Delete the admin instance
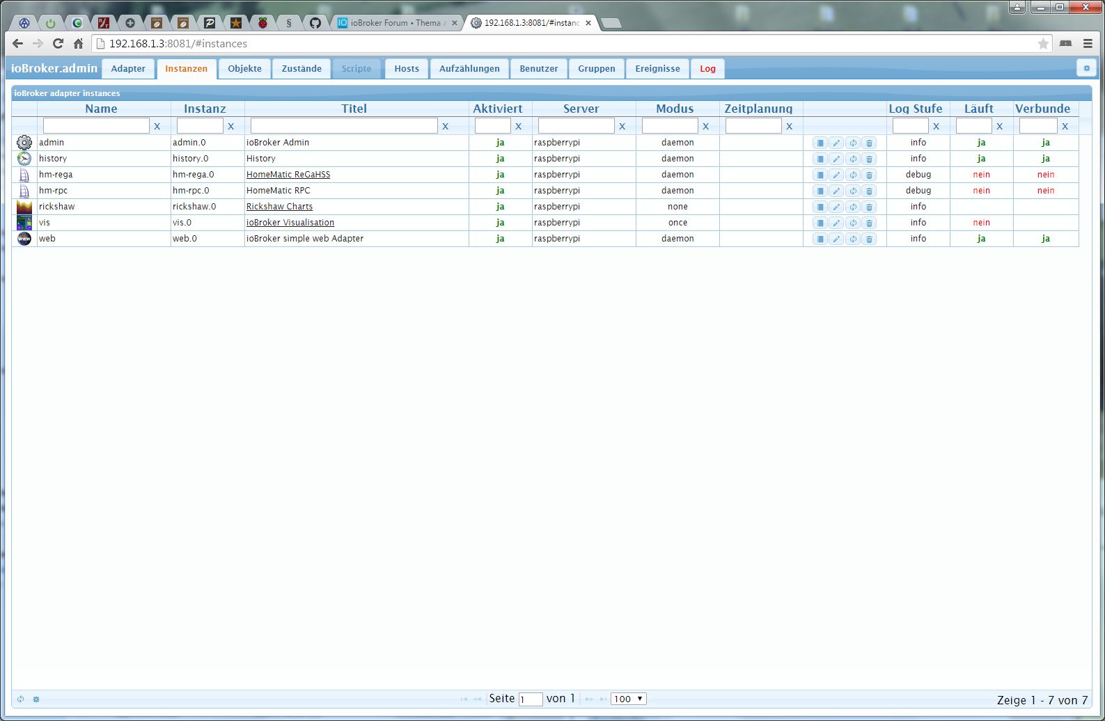Viewport: 1105px width, 721px height. click(869, 143)
